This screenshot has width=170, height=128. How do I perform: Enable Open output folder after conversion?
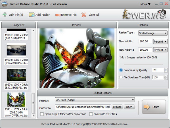tap(42, 114)
